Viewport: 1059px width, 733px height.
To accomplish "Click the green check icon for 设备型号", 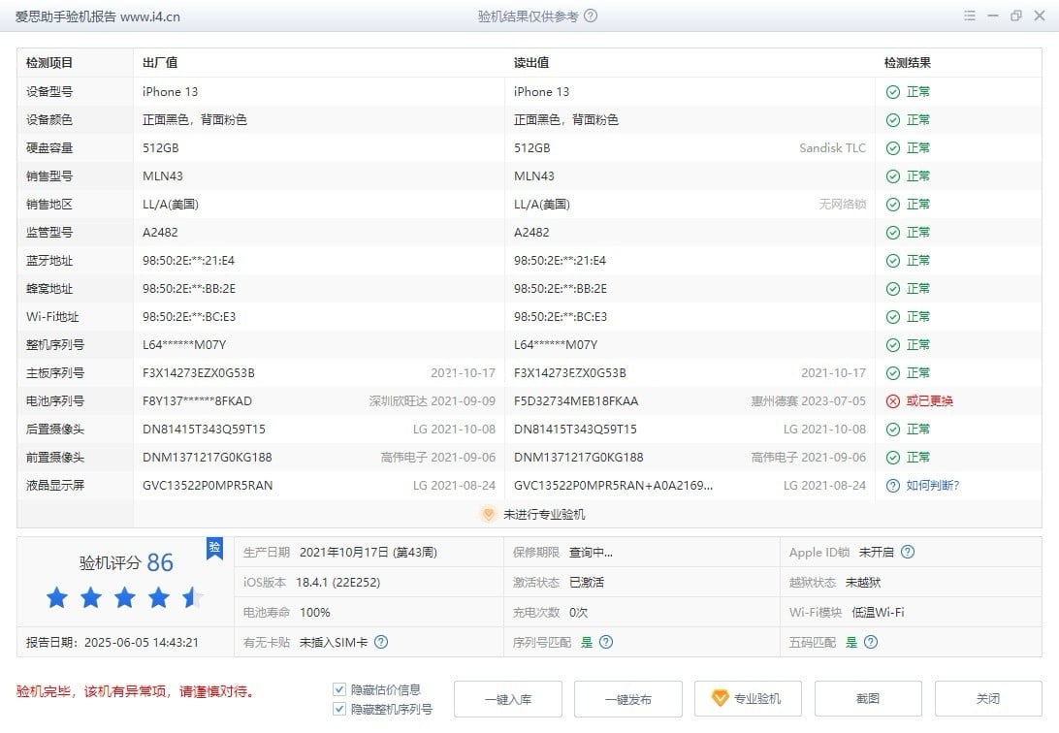I will pos(893,92).
